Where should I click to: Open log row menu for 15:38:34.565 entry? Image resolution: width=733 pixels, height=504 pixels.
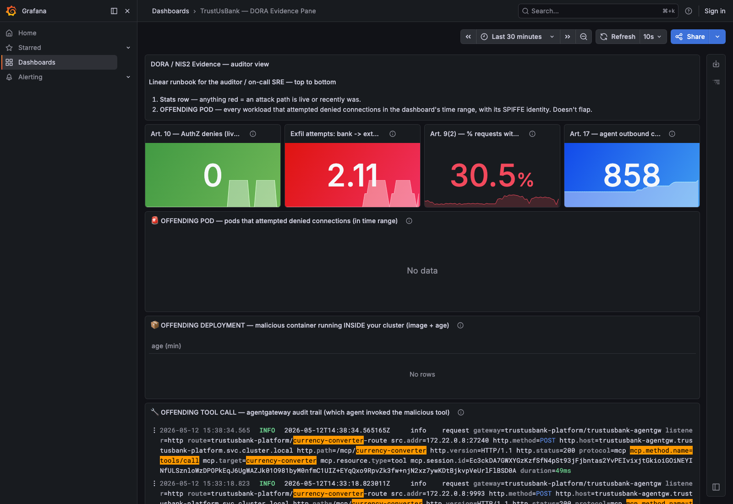coord(154,430)
